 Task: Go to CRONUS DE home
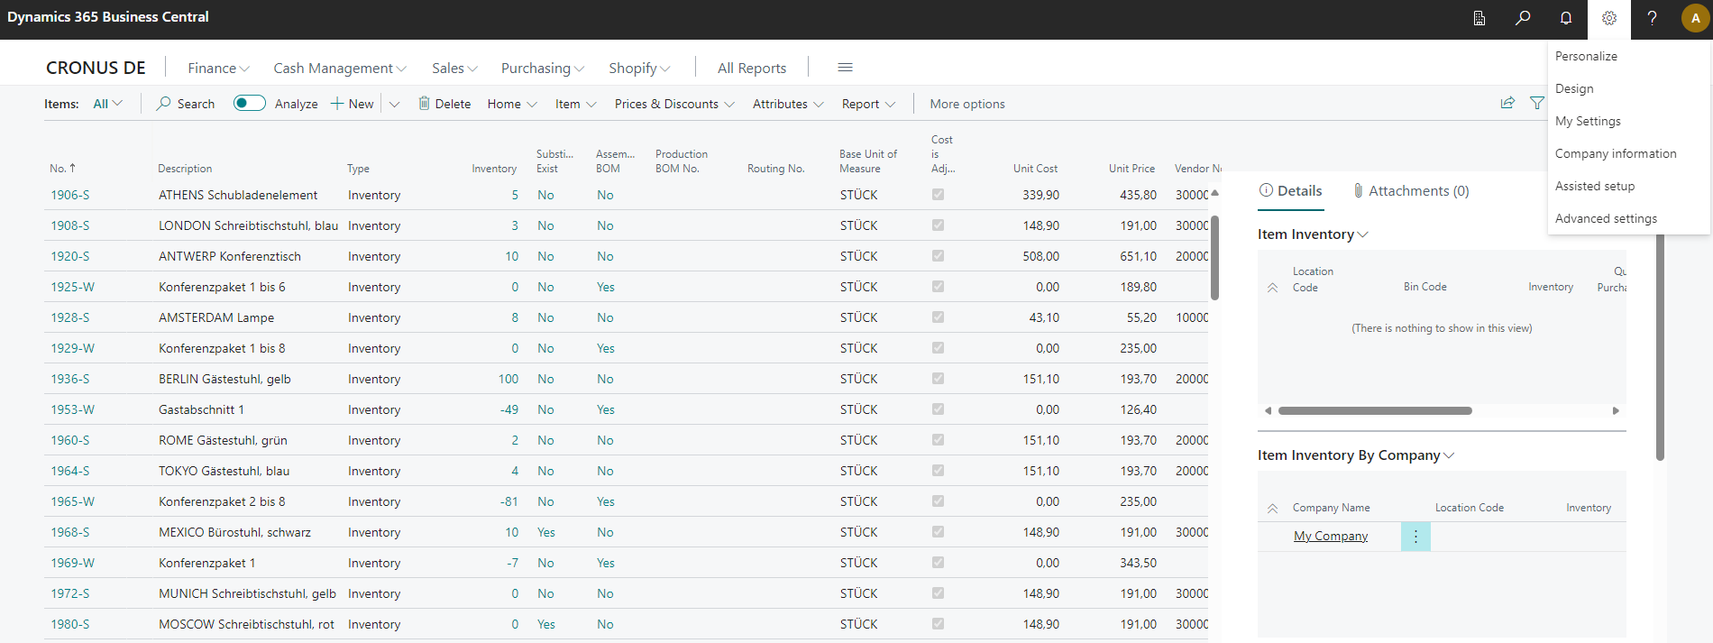tap(96, 68)
